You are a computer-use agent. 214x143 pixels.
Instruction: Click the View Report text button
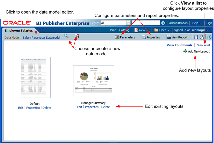point(179,37)
